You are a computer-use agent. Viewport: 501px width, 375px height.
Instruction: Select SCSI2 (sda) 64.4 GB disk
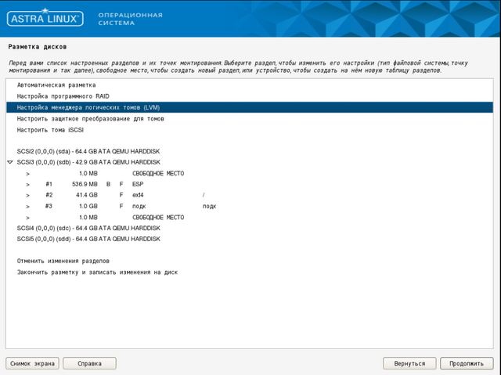point(88,151)
